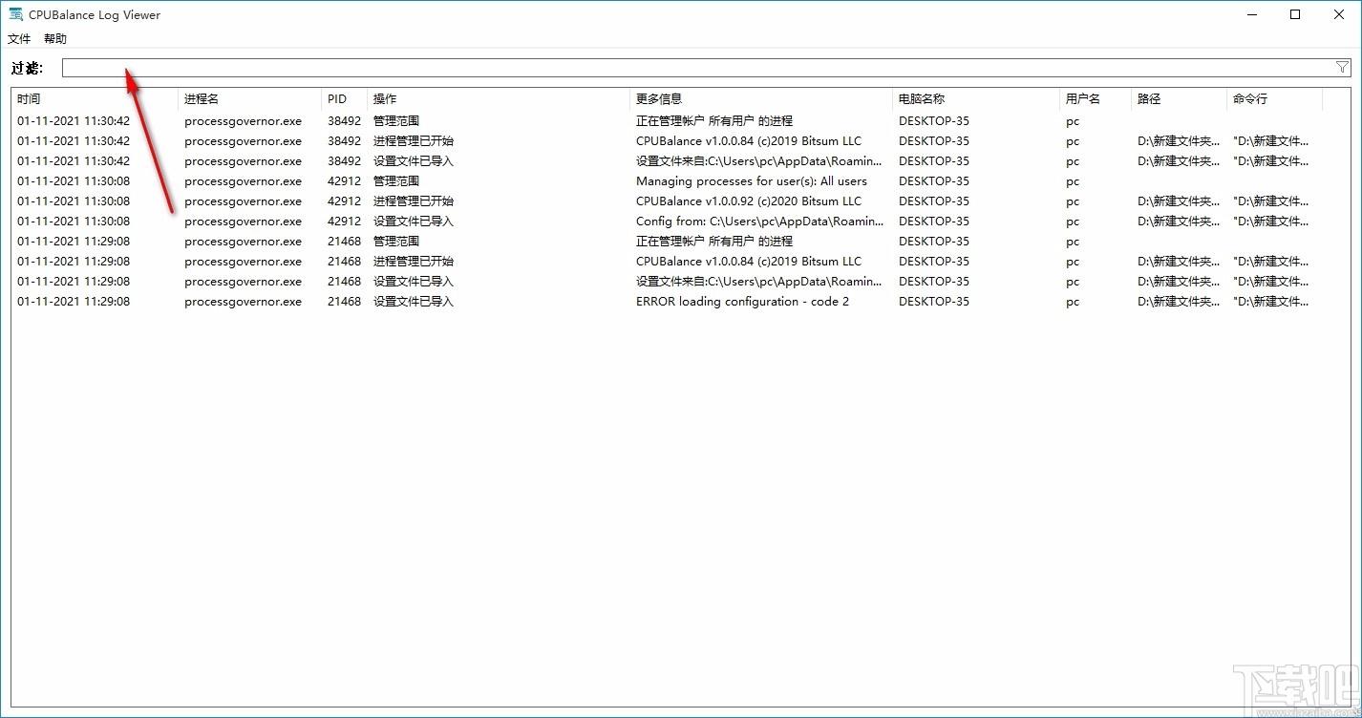Sort by the PID column header
Screen dimensions: 1362x718
345,99
